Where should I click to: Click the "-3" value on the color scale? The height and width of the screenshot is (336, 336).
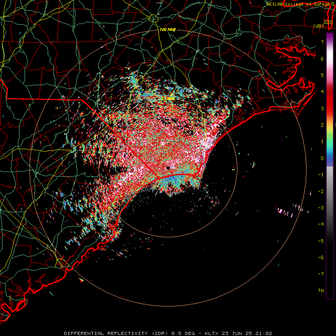(321, 208)
